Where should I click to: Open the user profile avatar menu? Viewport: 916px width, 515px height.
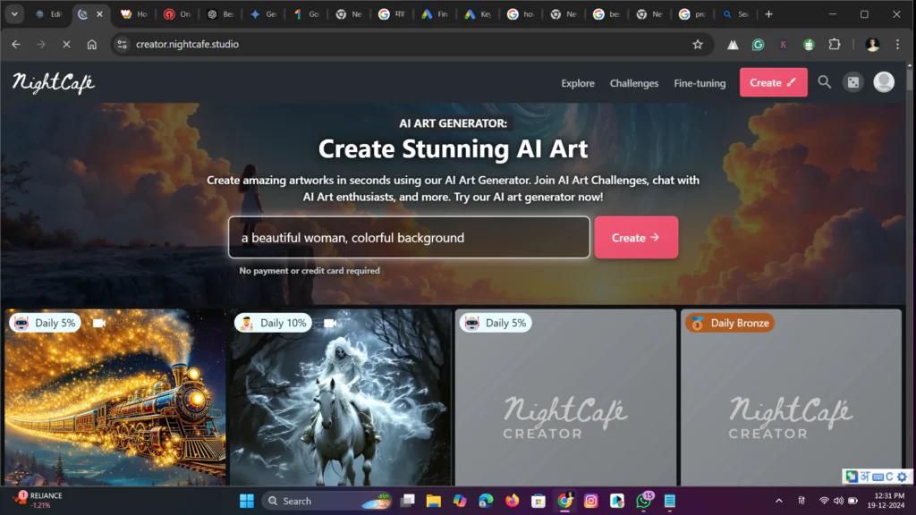(883, 82)
